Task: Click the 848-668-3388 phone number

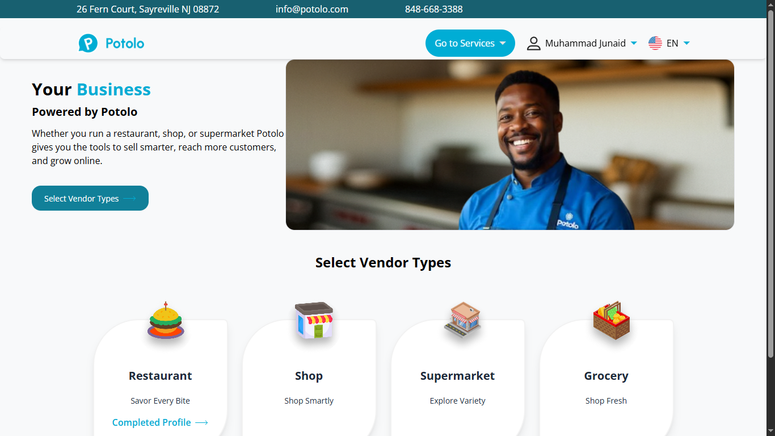Action: [x=434, y=9]
